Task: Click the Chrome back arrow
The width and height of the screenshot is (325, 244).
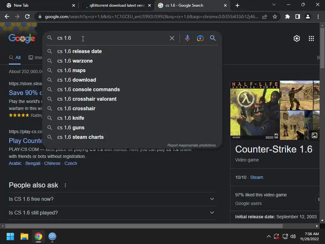Action: coord(7,17)
